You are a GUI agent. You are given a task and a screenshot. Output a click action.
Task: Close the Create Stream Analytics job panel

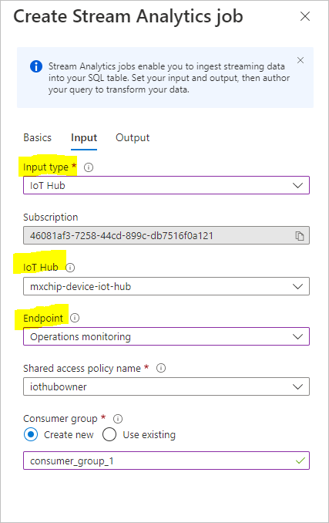pos(305,16)
